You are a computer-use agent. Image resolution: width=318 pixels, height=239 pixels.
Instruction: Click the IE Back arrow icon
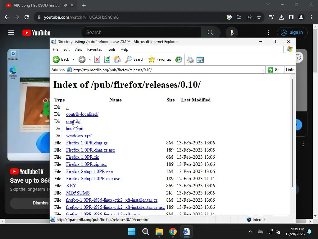[56, 59]
